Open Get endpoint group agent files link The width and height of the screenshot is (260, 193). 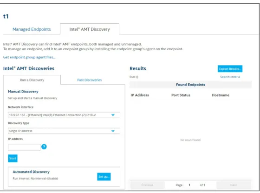pyautogui.click(x=29, y=57)
